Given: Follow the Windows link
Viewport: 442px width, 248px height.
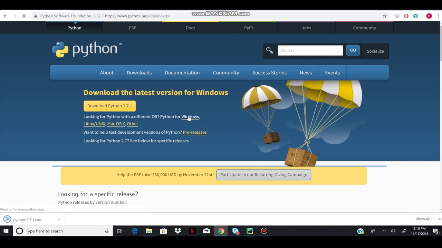Looking at the screenshot, I should (x=190, y=117).
